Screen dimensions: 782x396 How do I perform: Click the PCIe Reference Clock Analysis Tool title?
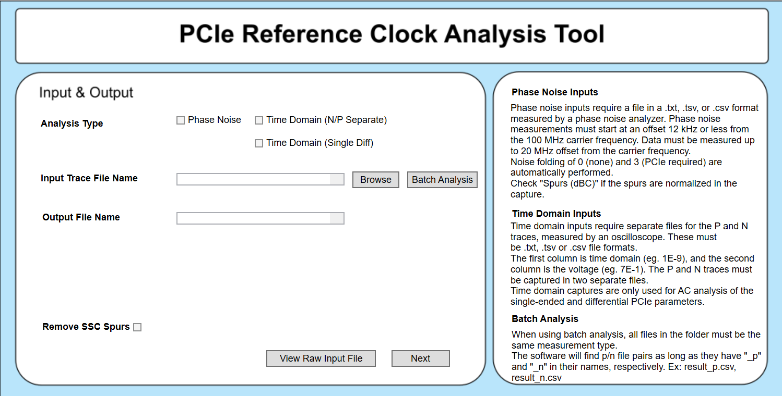[392, 34]
